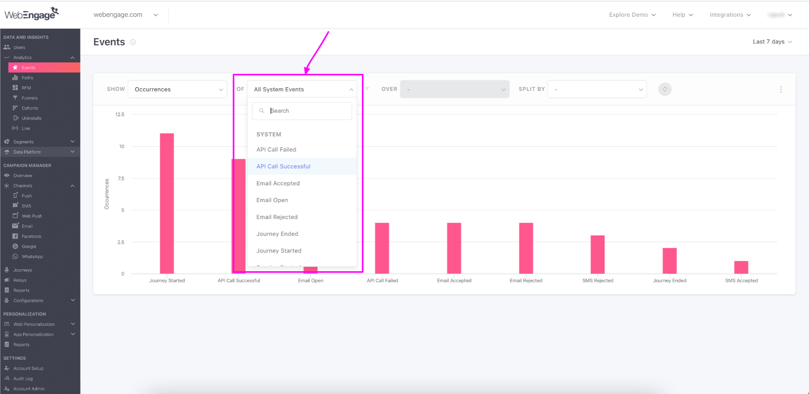Open the Last 7 days date selector

click(x=772, y=42)
